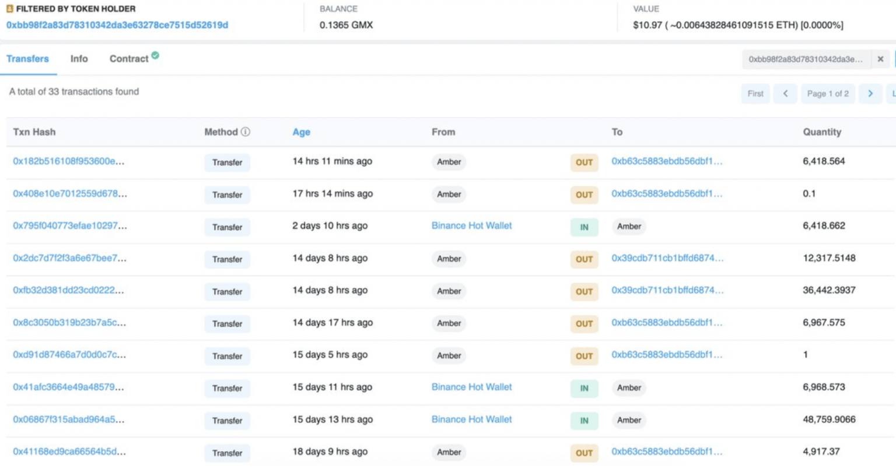The height and width of the screenshot is (469, 896).
Task: Open transaction hash 0x182b516108f953600e
Action: [x=68, y=161]
